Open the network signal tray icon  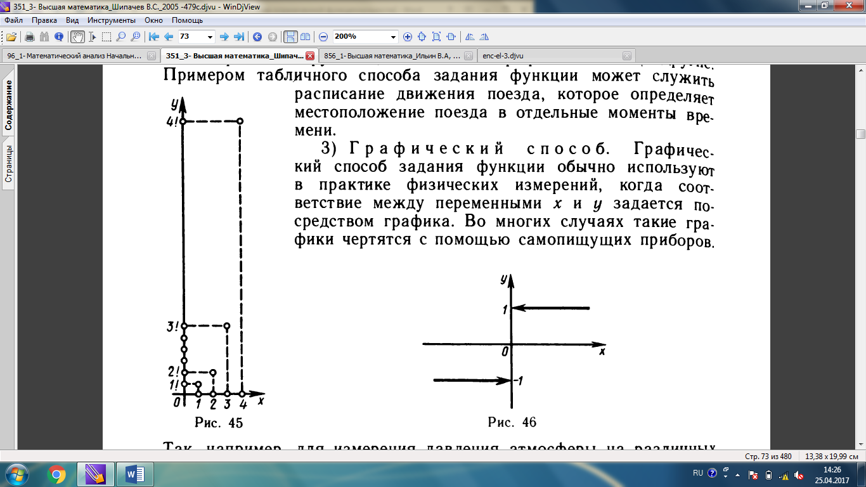click(x=784, y=474)
